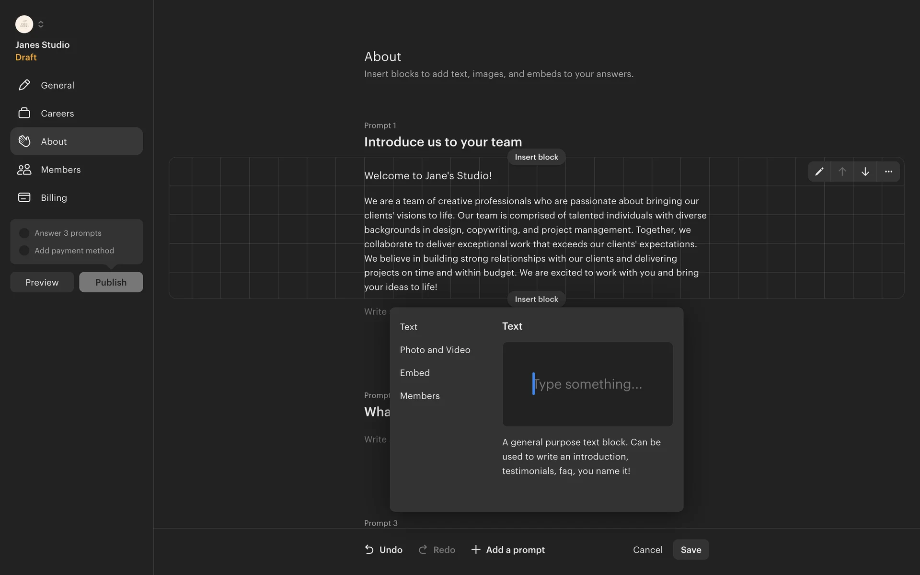Select Photo and Video block type
This screenshot has height=575, width=920.
click(x=435, y=350)
